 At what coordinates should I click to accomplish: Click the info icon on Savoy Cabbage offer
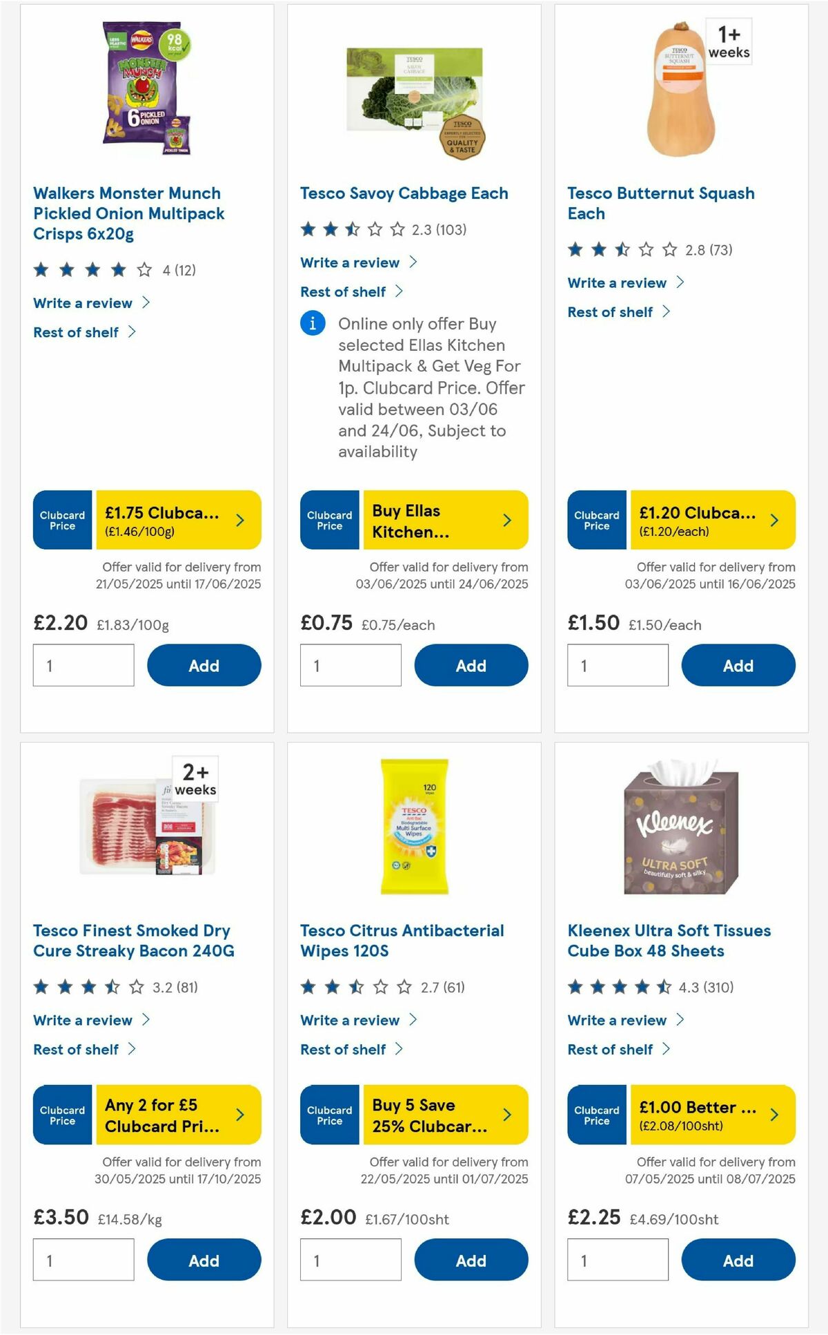pyautogui.click(x=314, y=323)
